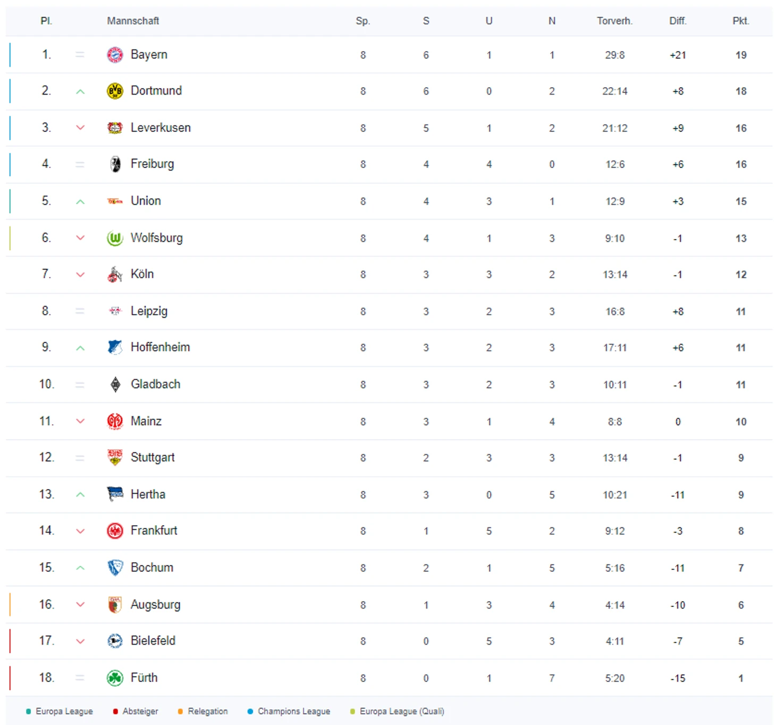Image resolution: width=776 pixels, height=725 pixels.
Task: Click the Mannschaft column header
Action: pyautogui.click(x=133, y=21)
